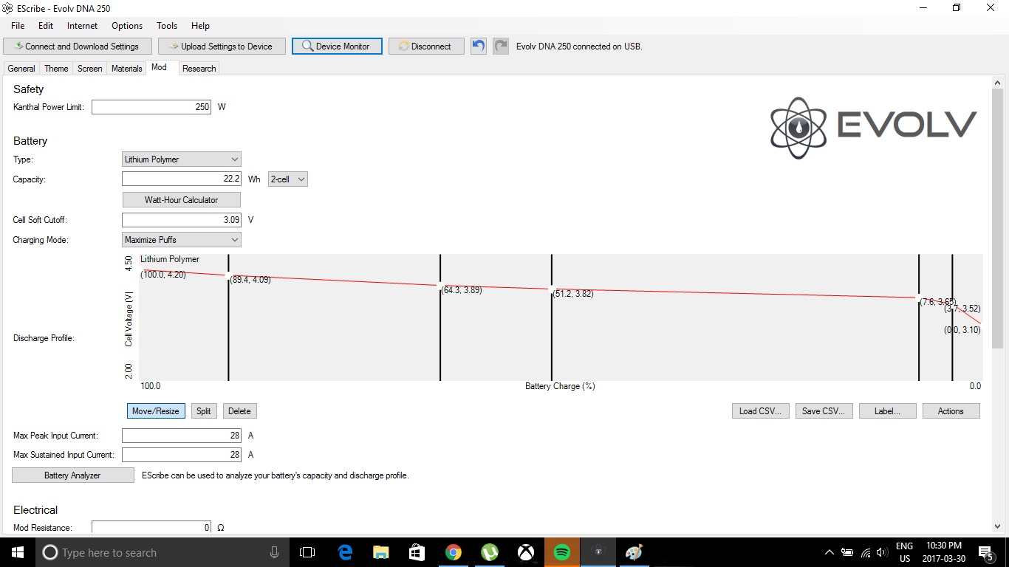Expand the Charging Mode dropdown
1009x567 pixels.
point(181,240)
